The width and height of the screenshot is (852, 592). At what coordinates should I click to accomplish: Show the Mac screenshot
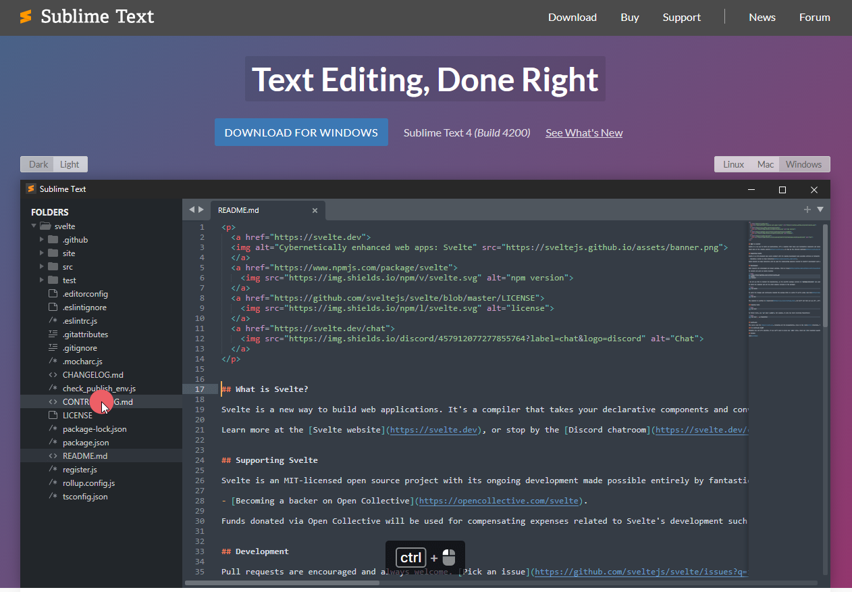tap(766, 164)
